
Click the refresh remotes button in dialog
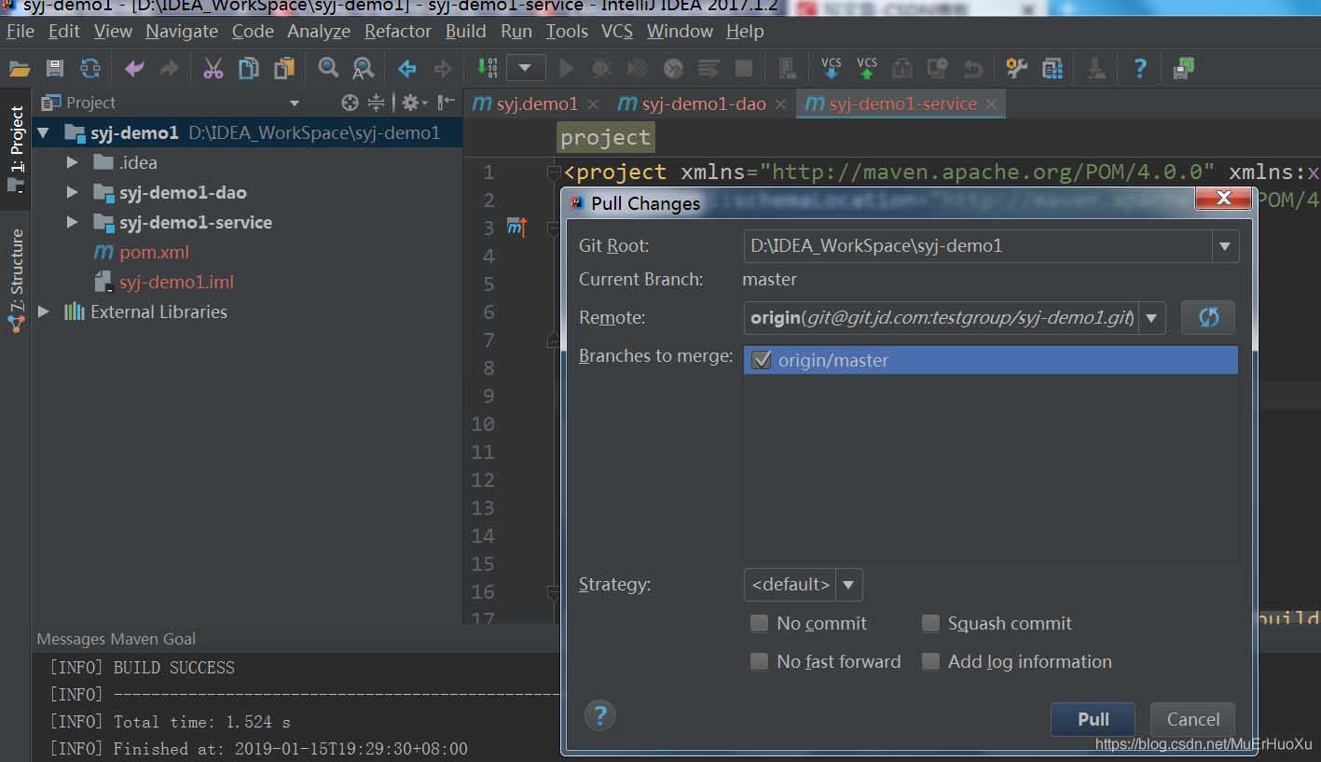[1208, 317]
